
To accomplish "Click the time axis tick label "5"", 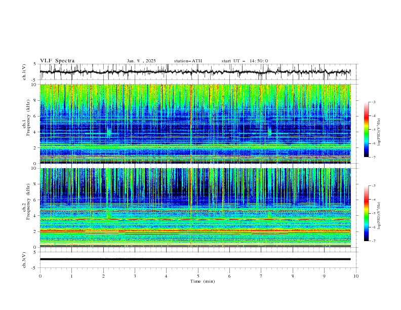I will point(198,276).
